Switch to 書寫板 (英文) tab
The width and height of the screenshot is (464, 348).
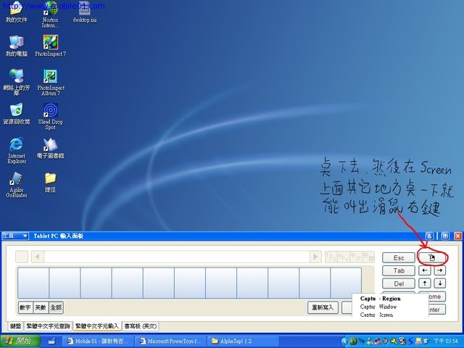tap(140, 326)
